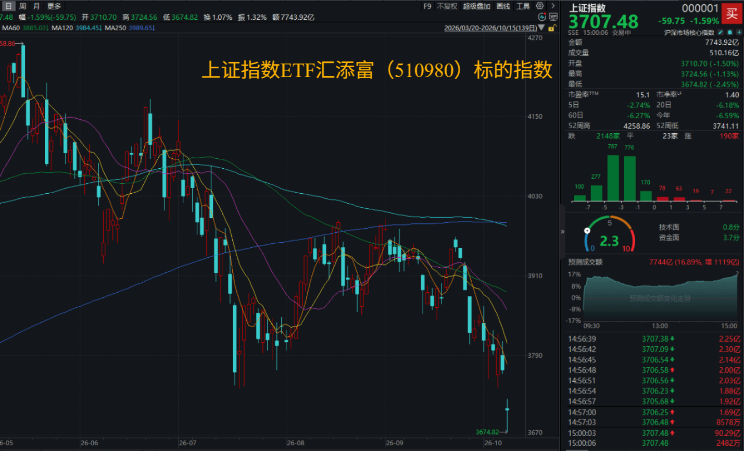Switch to monthly 月 K-line tab
Image resolution: width=744 pixels, height=451 pixels.
pos(36,6)
